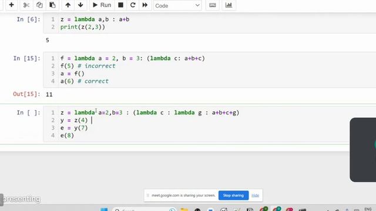Open the Code cell type dropdown
Screen dimensions: 376x211
point(177,5)
